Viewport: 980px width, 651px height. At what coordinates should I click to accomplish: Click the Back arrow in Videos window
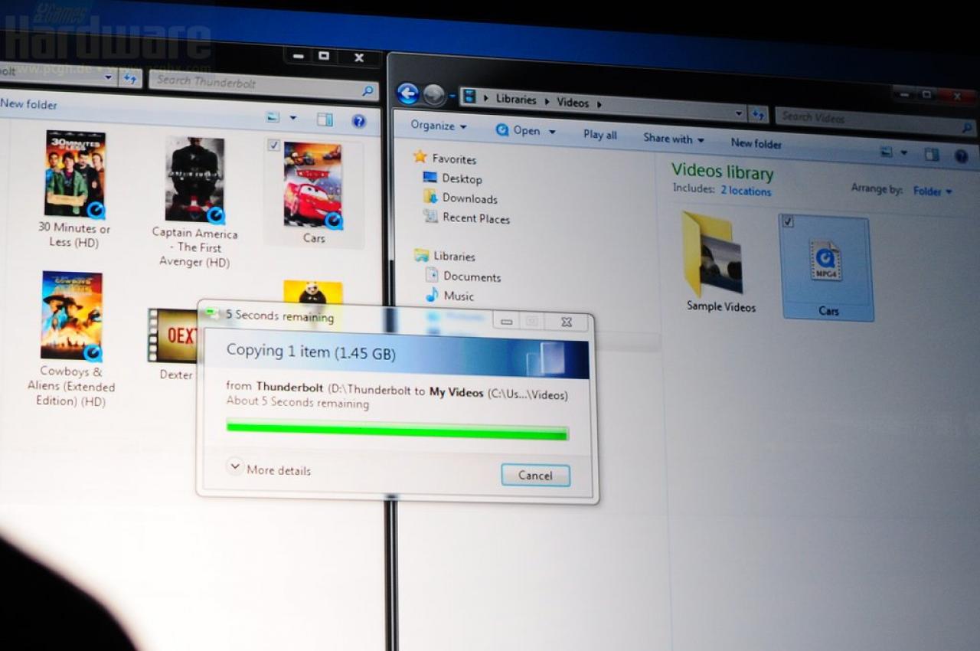pos(408,94)
